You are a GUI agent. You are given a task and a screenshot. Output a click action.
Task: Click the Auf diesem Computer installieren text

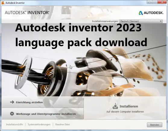tap(125, 112)
